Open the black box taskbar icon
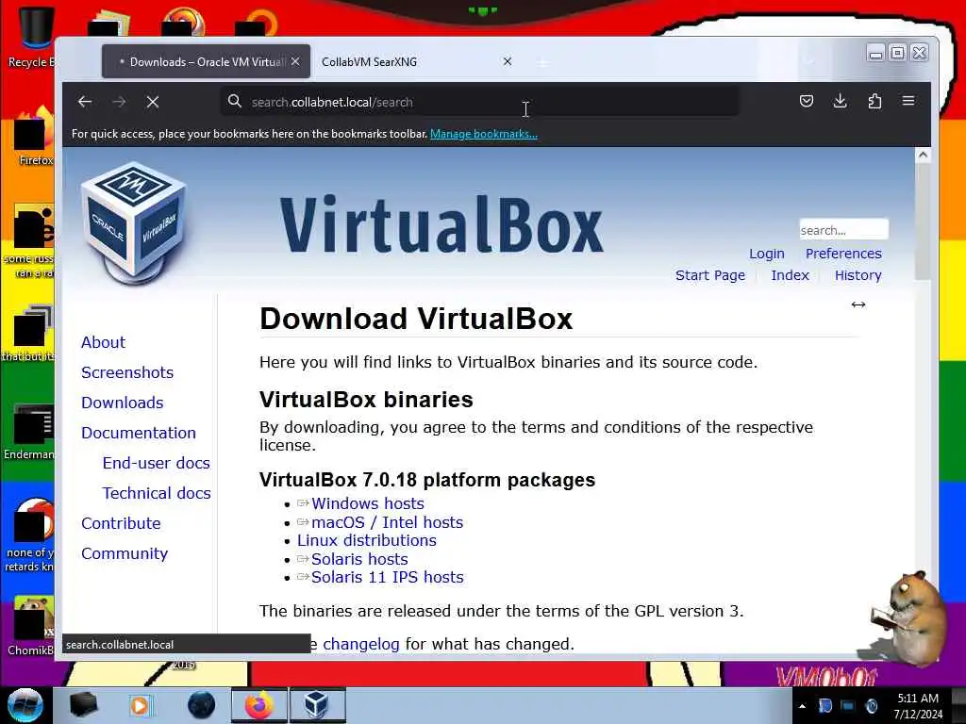The image size is (966, 724). pyautogui.click(x=83, y=705)
